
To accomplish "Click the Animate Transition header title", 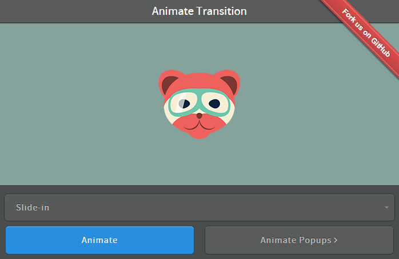I will pos(199,11).
